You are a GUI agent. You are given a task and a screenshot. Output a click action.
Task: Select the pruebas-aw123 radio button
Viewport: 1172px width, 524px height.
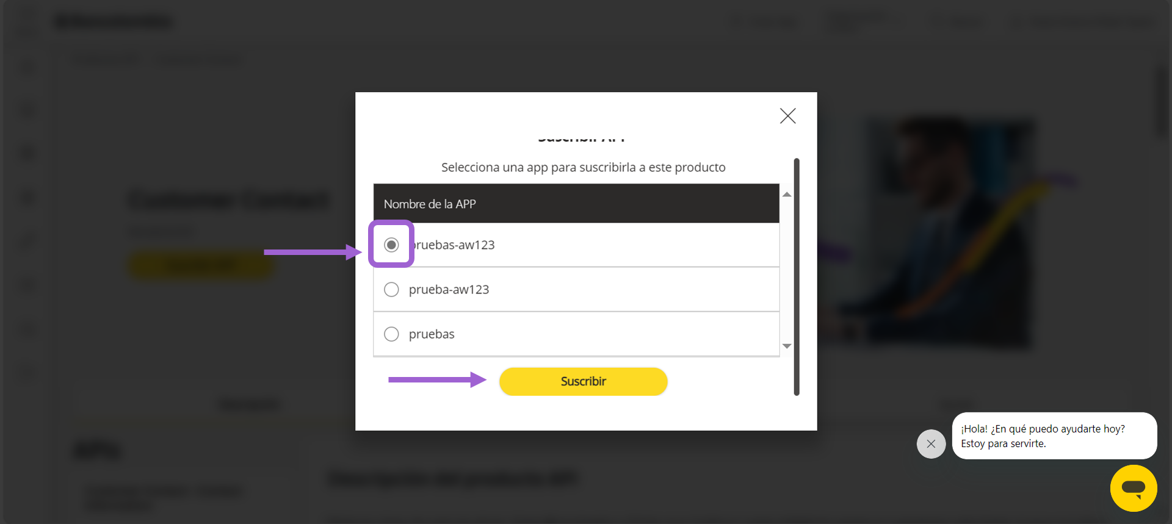391,245
